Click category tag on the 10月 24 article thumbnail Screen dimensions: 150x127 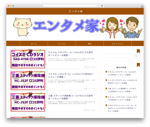pyautogui.click(x=13, y=73)
